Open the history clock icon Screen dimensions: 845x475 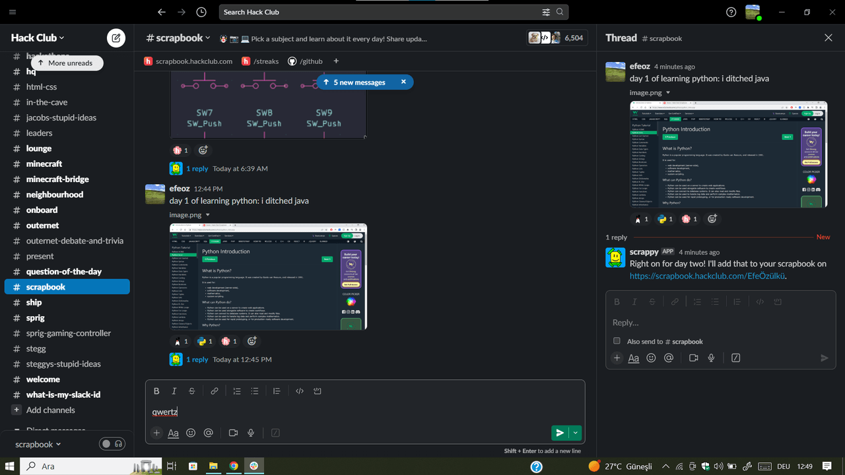[201, 12]
